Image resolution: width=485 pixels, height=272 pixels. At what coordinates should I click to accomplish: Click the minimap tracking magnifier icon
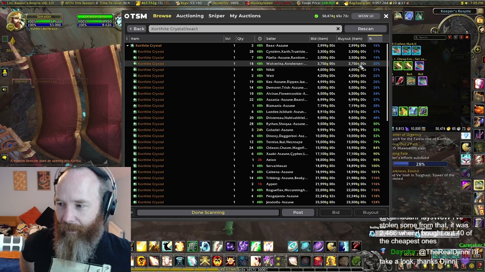point(435,30)
